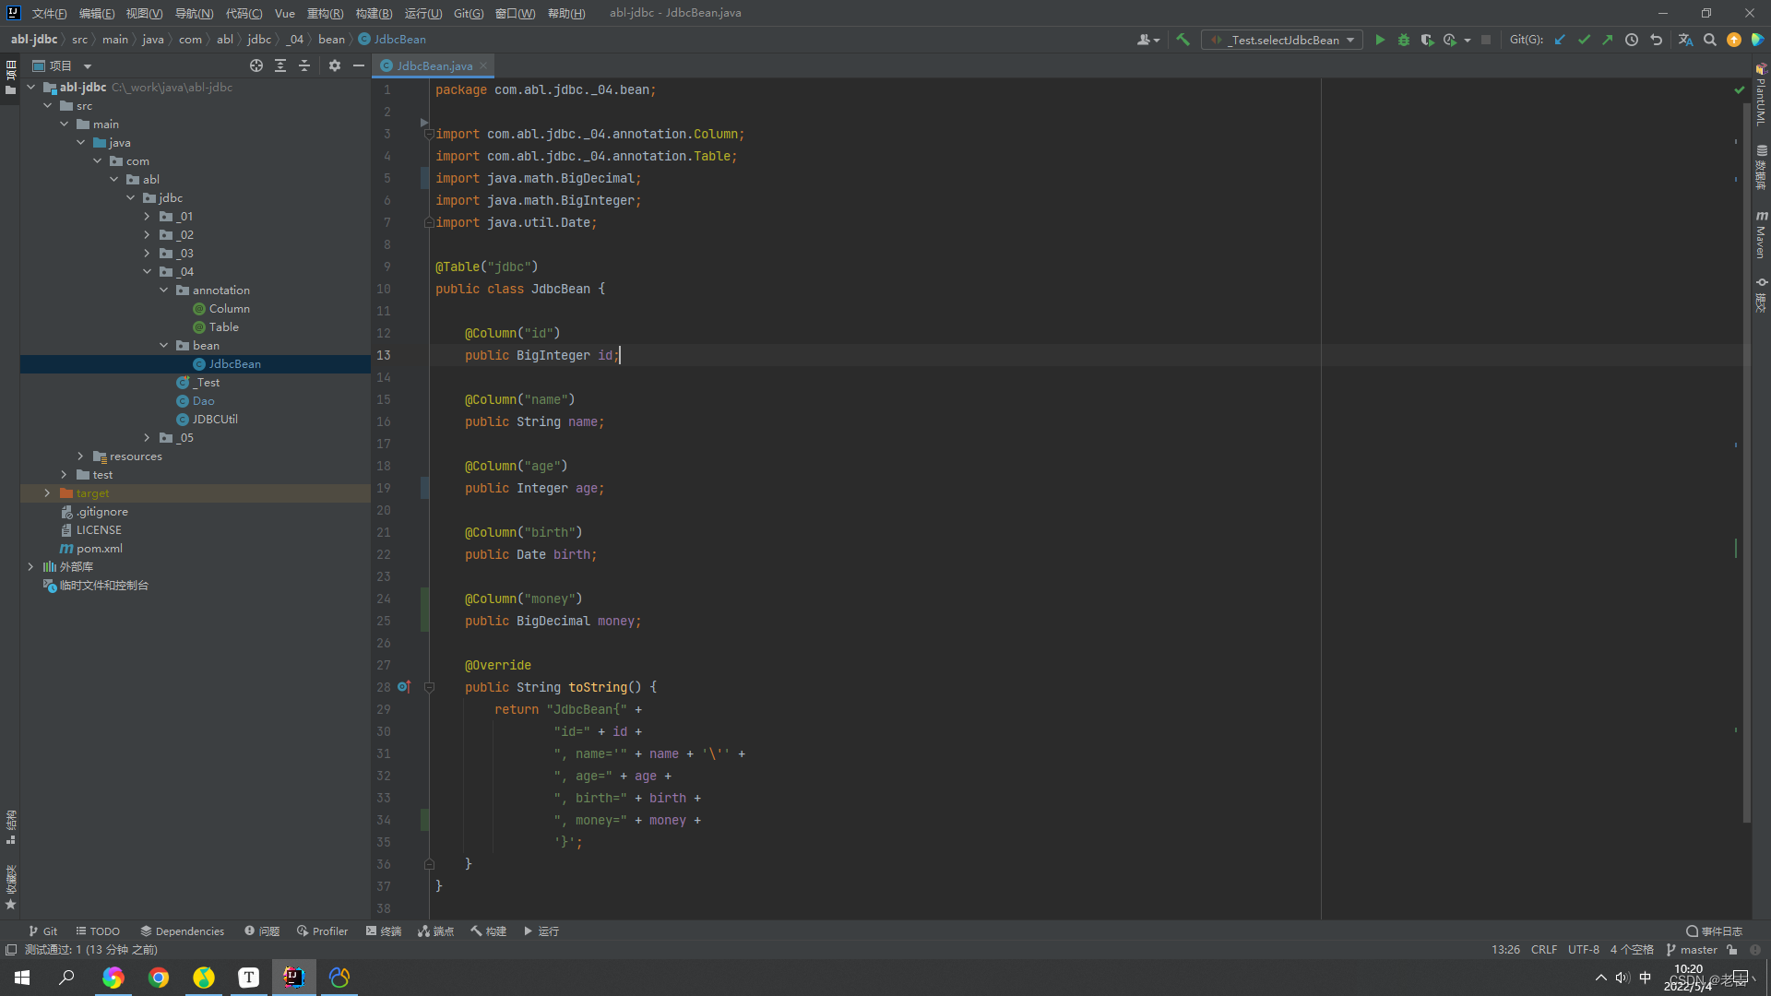Screen dimensions: 1771x996
Task: Open Search Everywhere with the magnifier icon
Action: [1710, 40]
